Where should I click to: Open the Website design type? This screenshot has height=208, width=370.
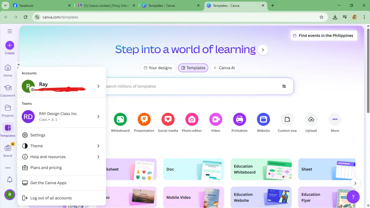(x=263, y=123)
